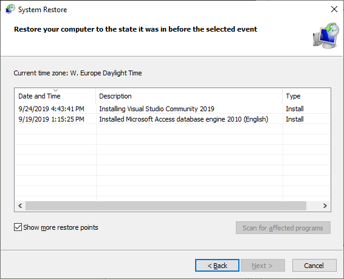Click the Type column header
This screenshot has height=279, width=344.
[x=306, y=96]
